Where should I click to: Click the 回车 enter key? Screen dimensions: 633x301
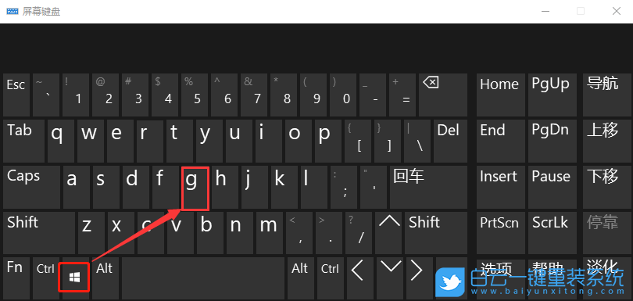point(428,187)
